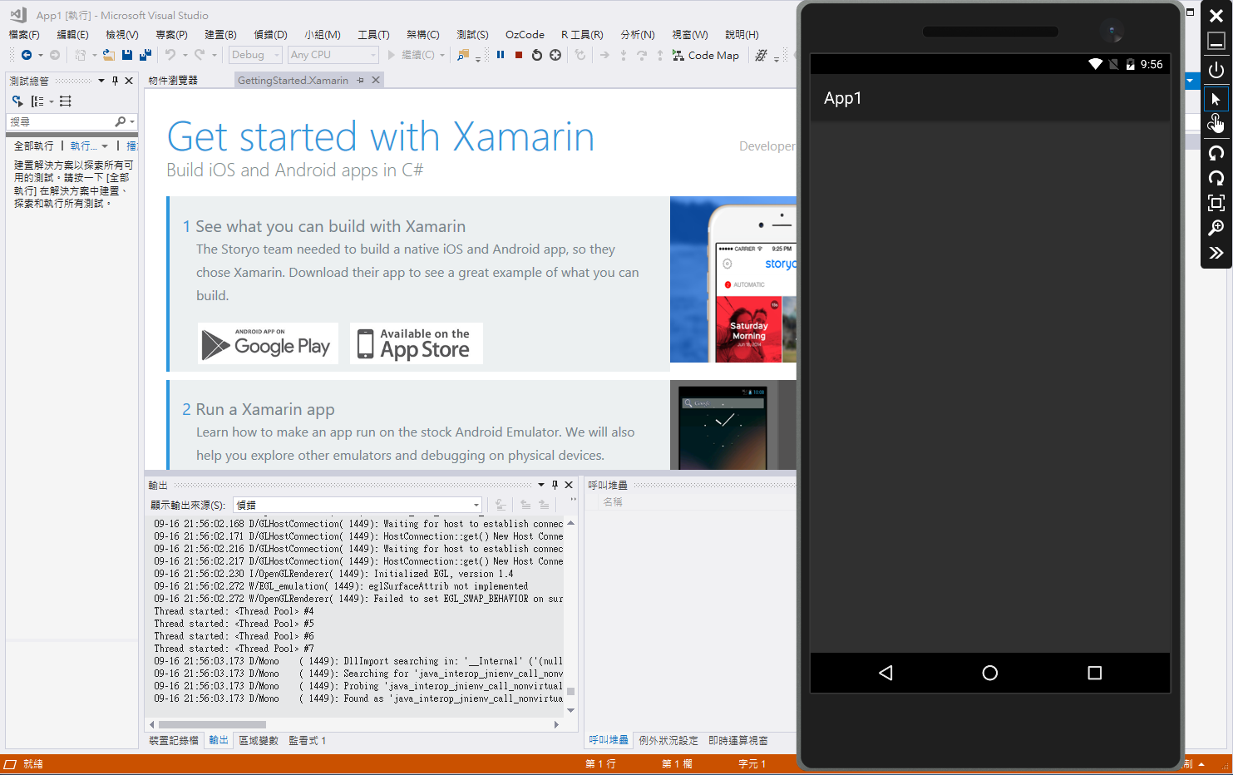This screenshot has height=775, width=1233.
Task: Rotate emulator left icon
Action: [1216, 153]
